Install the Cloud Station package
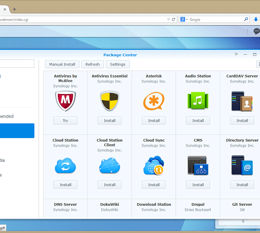This screenshot has width=260, height=233. [65, 184]
